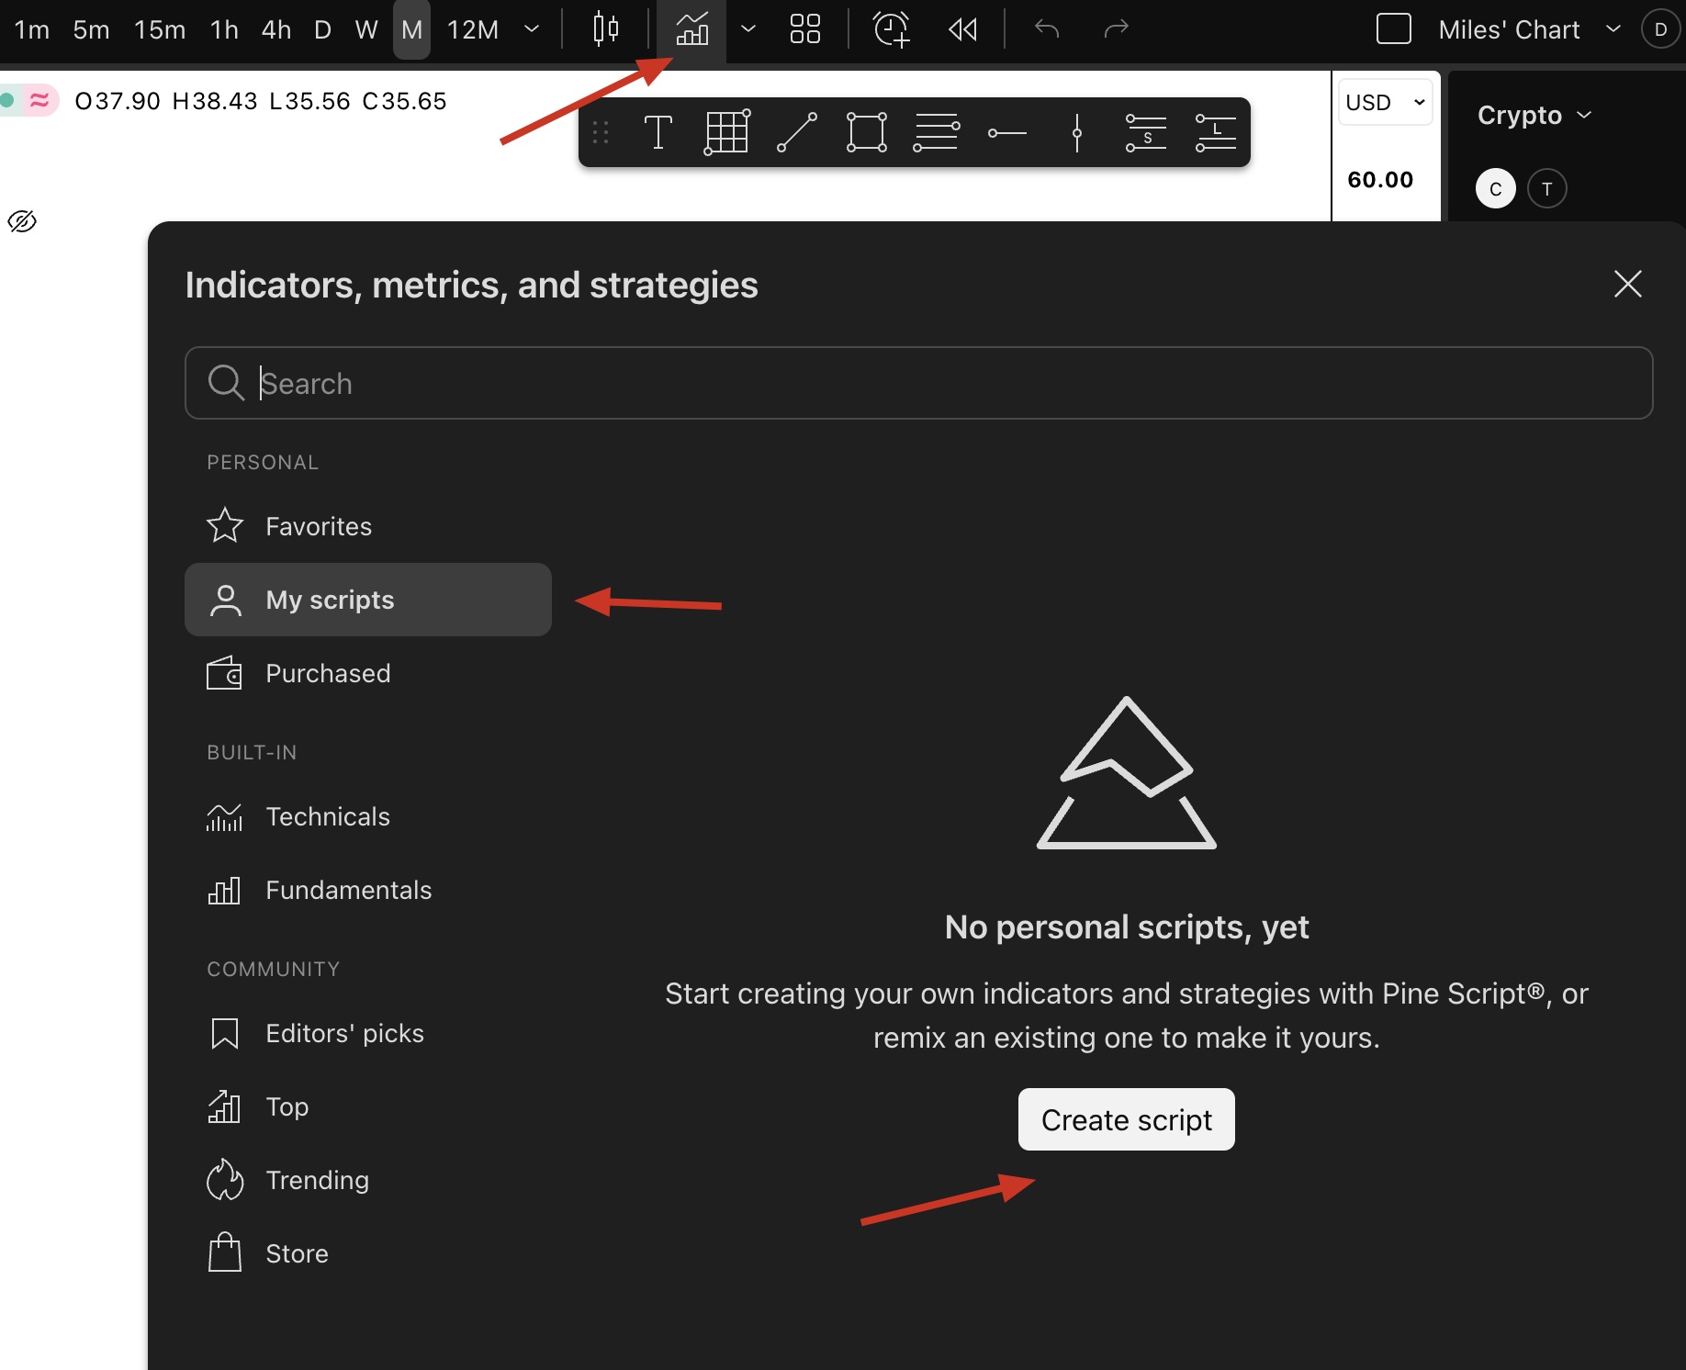Select the C circle toggle in watchlist

[1495, 189]
